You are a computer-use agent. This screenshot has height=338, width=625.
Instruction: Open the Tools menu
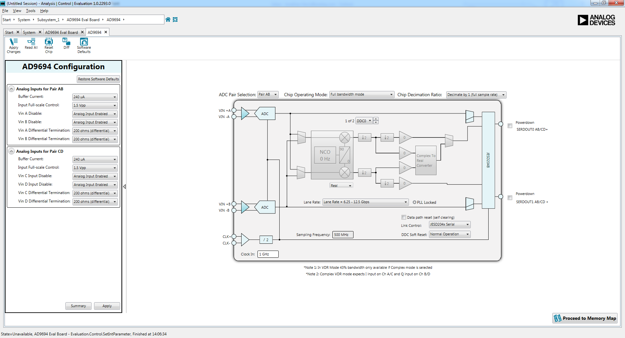tap(30, 11)
